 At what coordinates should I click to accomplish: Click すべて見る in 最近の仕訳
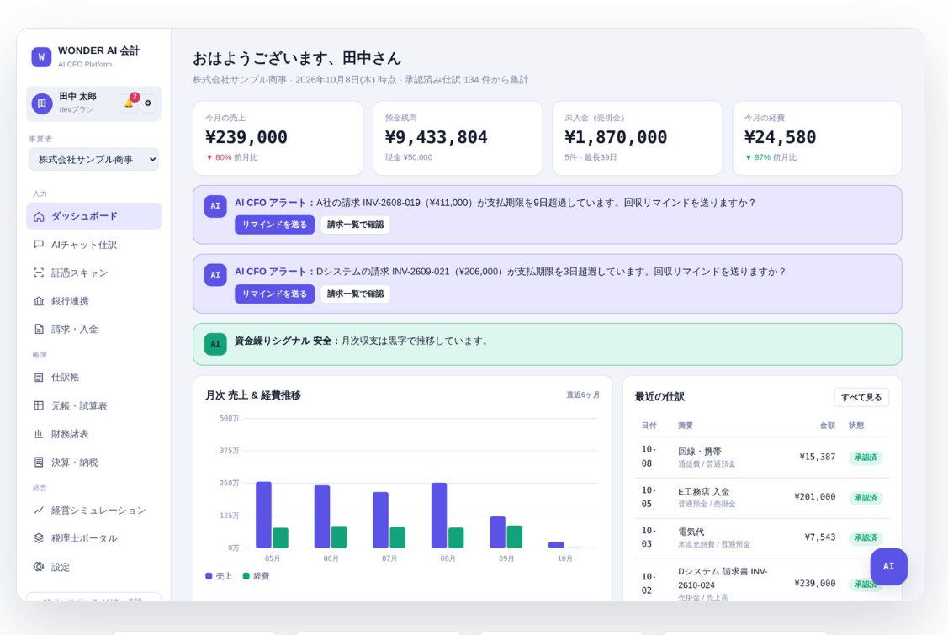pyautogui.click(x=861, y=397)
